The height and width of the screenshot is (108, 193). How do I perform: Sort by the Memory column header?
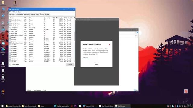[x=60, y=18]
